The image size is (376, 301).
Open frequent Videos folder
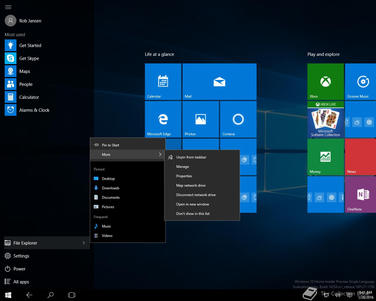pos(128,236)
